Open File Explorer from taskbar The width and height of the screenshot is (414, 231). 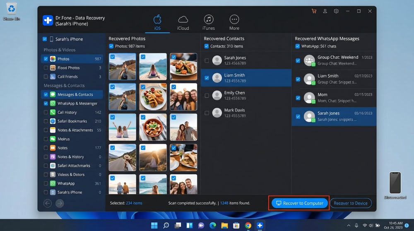224,225
